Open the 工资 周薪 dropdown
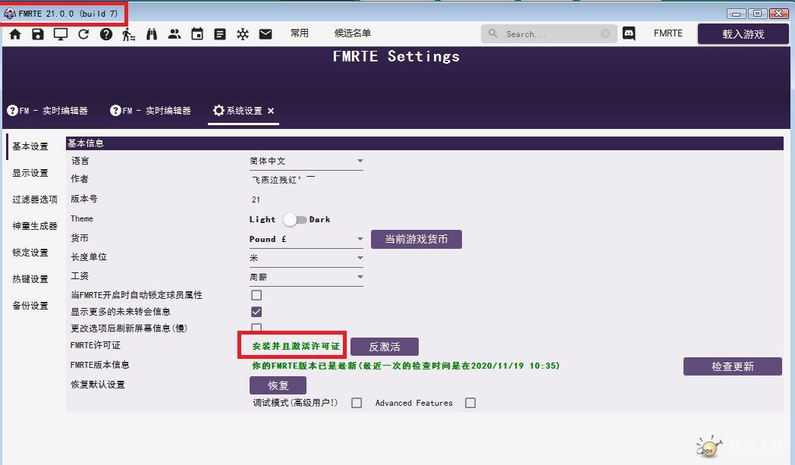Viewport: 795px width, 465px height. point(306,278)
